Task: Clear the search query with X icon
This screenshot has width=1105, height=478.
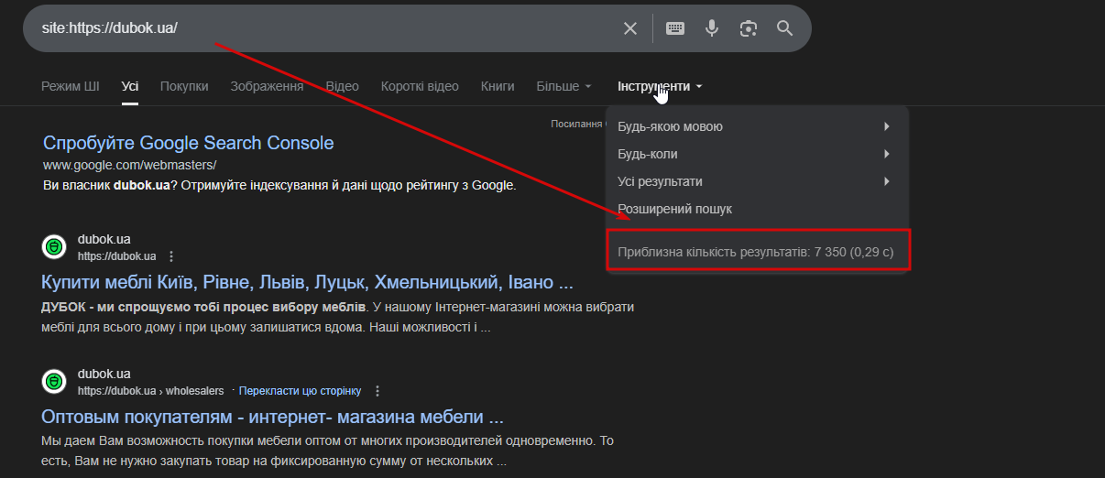Action: pos(630,28)
